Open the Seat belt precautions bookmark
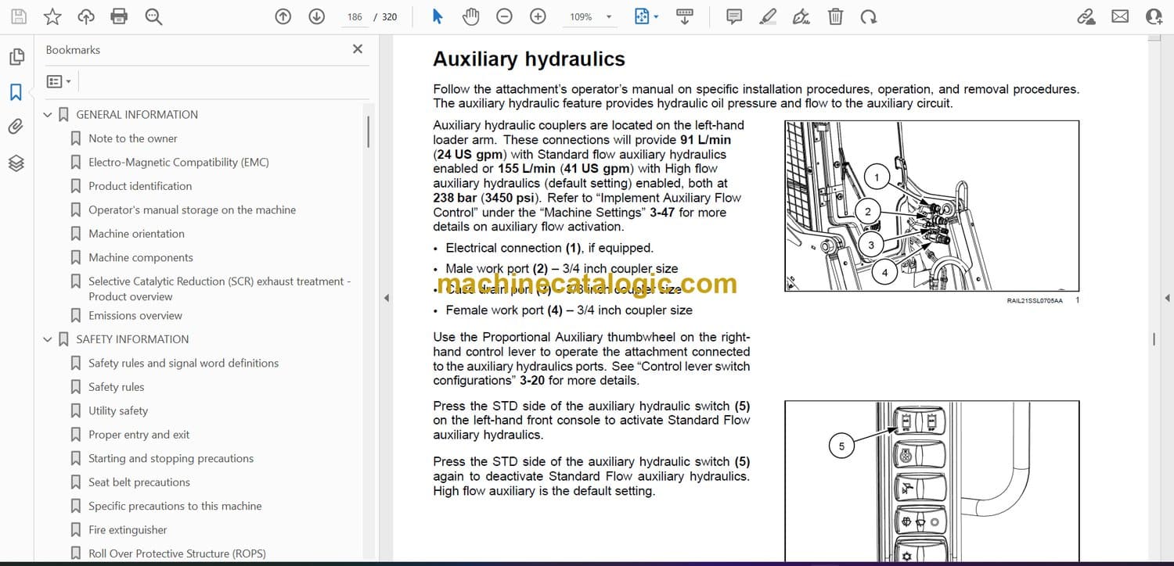The image size is (1174, 566). coord(139,482)
